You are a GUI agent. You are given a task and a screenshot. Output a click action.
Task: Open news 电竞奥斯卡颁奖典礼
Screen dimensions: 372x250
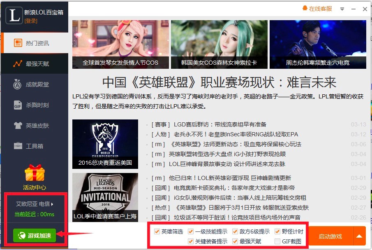[234, 188]
